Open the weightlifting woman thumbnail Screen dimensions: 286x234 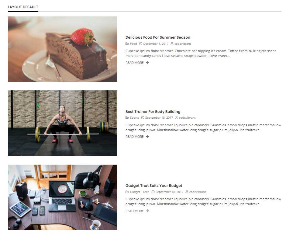coord(63,123)
